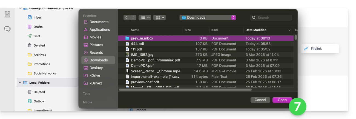Select Documents in Favorites sidebar
This screenshot has height=119, width=356.
click(99, 22)
